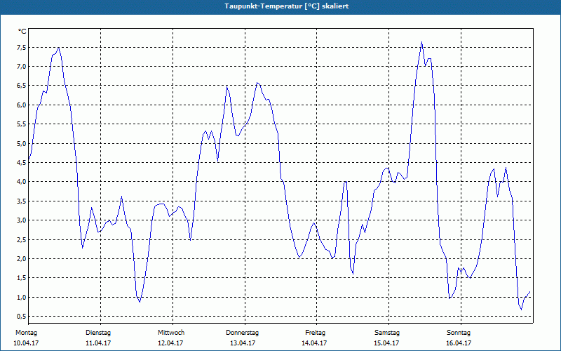
Task: Select the 1,5 y-axis value
Action: point(22,277)
